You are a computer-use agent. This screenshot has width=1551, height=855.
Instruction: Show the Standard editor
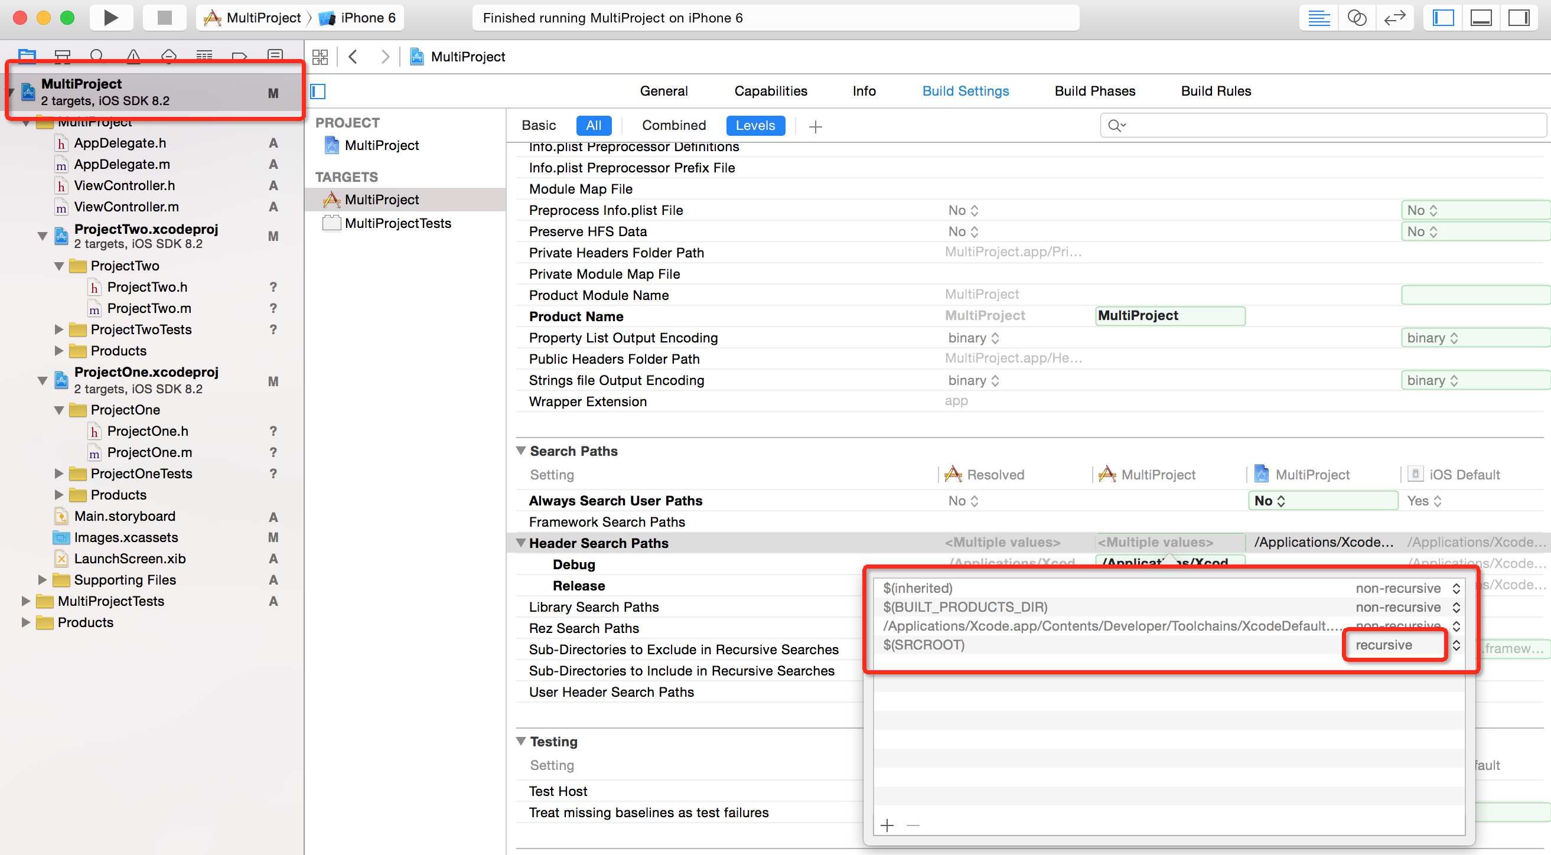(1319, 18)
